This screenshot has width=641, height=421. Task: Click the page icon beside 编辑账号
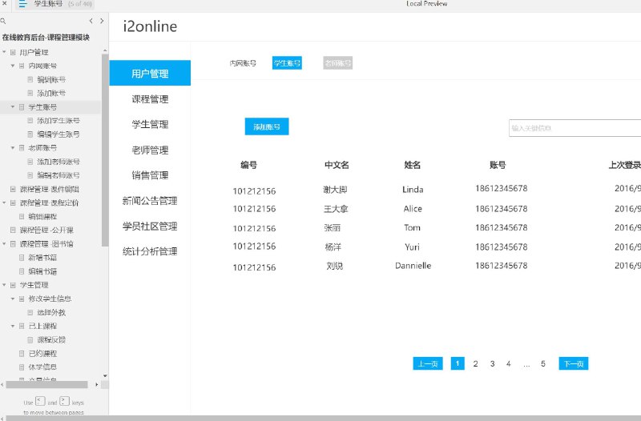[x=30, y=79]
